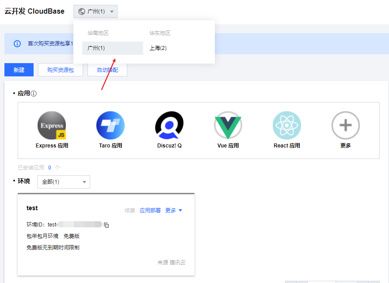Click the info icon next to 应用

coord(34,94)
